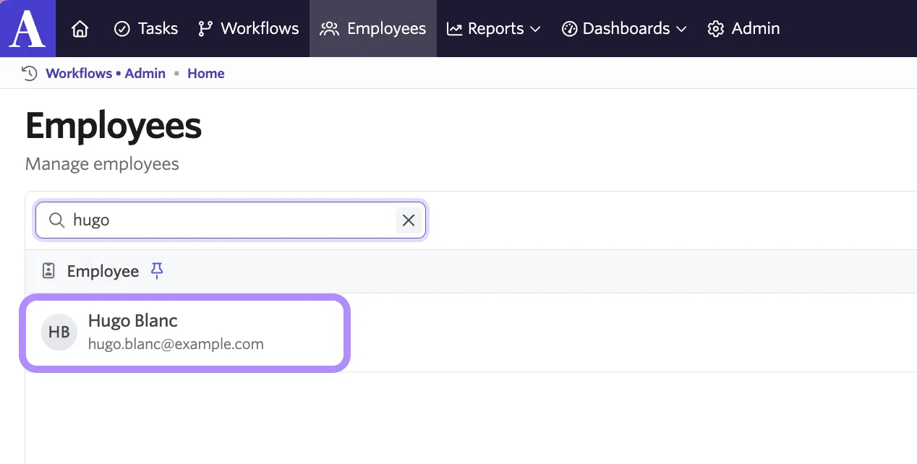Click the hugo.blanc@example.com email text
This screenshot has height=464, width=917.
tap(176, 344)
